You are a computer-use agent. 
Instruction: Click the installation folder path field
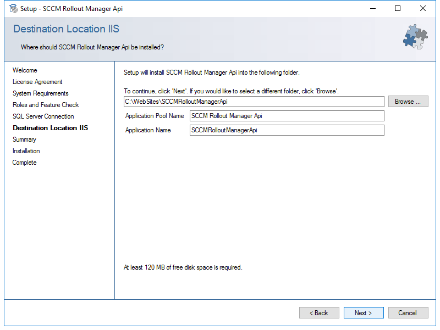pos(254,102)
